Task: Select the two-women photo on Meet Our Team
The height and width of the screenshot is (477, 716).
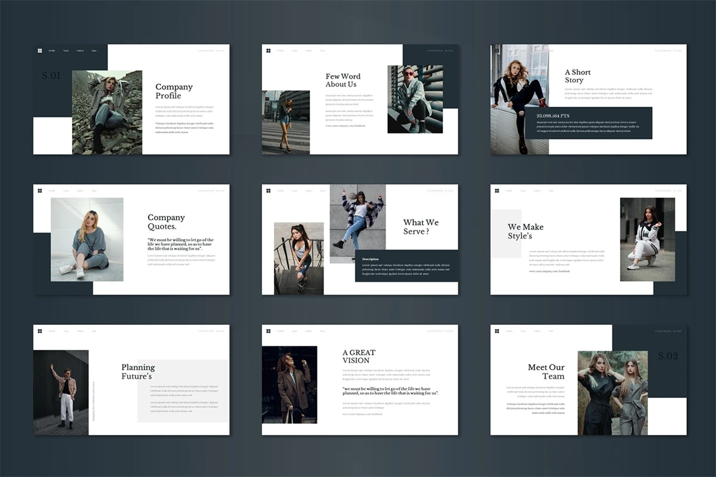Action: click(612, 392)
